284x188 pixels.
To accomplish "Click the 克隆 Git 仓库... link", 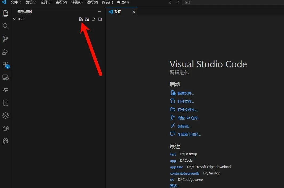I will coord(188,118).
